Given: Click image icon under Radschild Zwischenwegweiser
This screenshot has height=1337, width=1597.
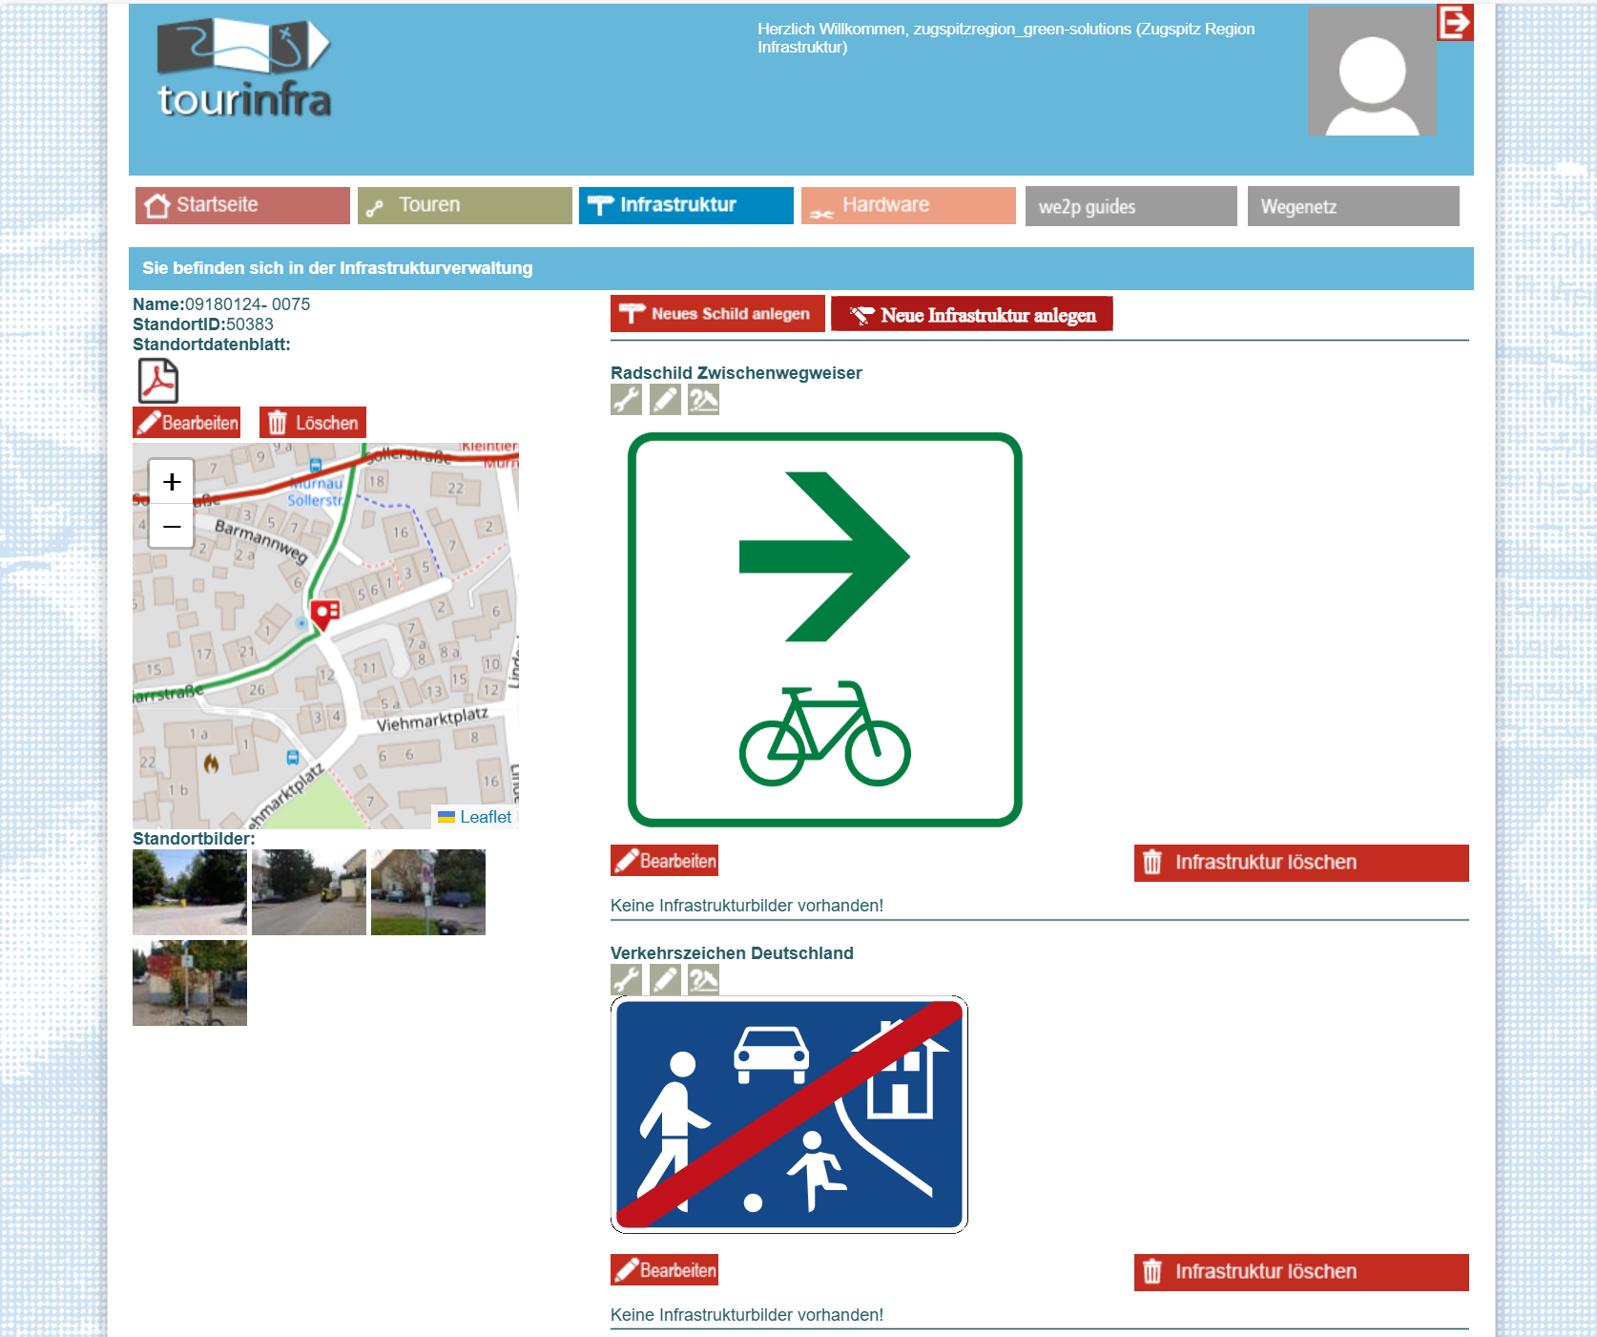Looking at the screenshot, I should 703,400.
